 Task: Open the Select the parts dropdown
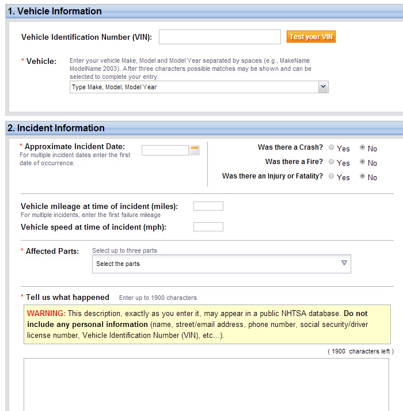221,264
